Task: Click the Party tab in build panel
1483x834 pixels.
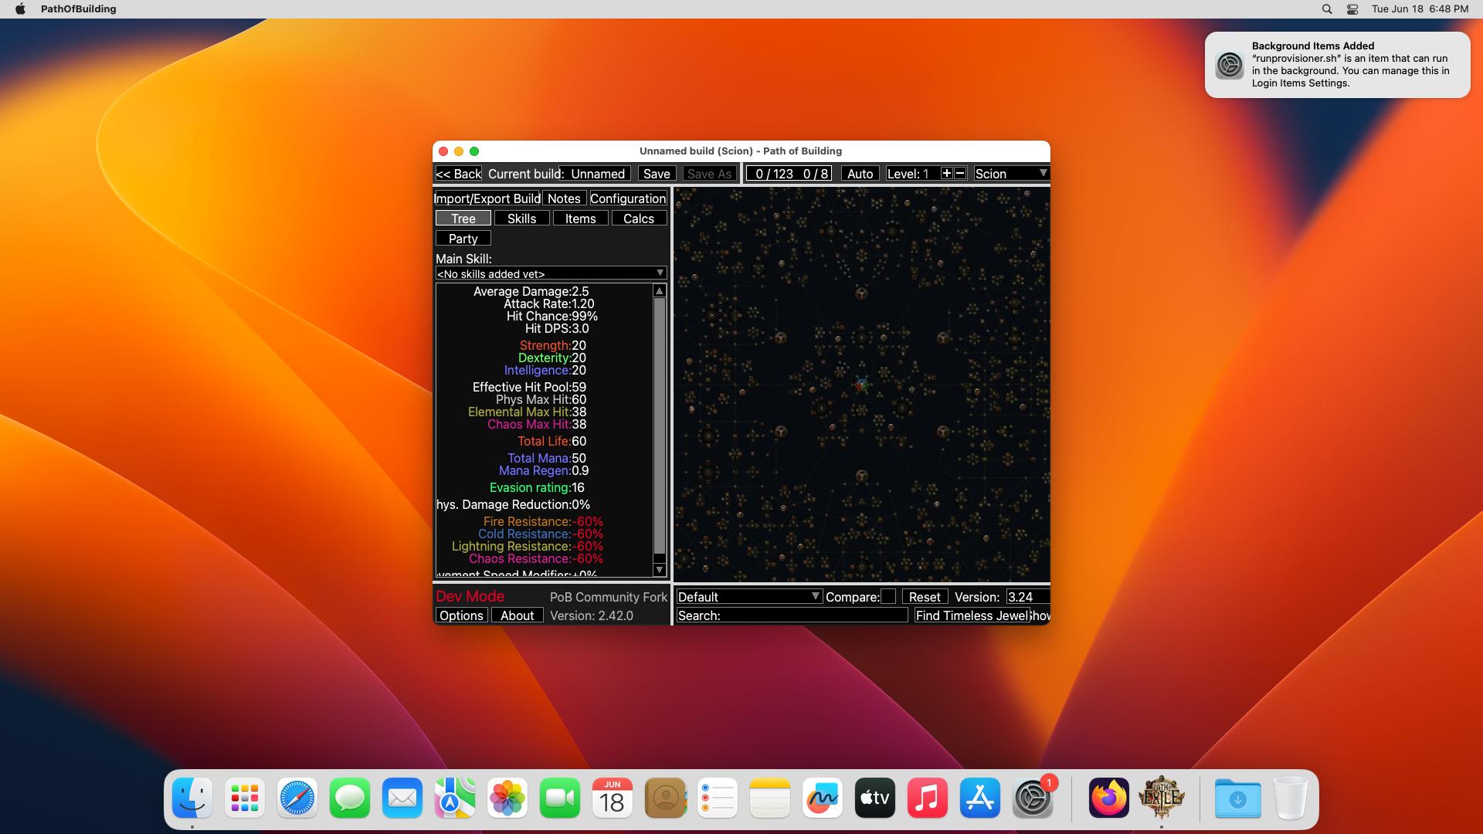Action: click(x=463, y=239)
